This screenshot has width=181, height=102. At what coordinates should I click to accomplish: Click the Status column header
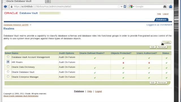click(166, 53)
